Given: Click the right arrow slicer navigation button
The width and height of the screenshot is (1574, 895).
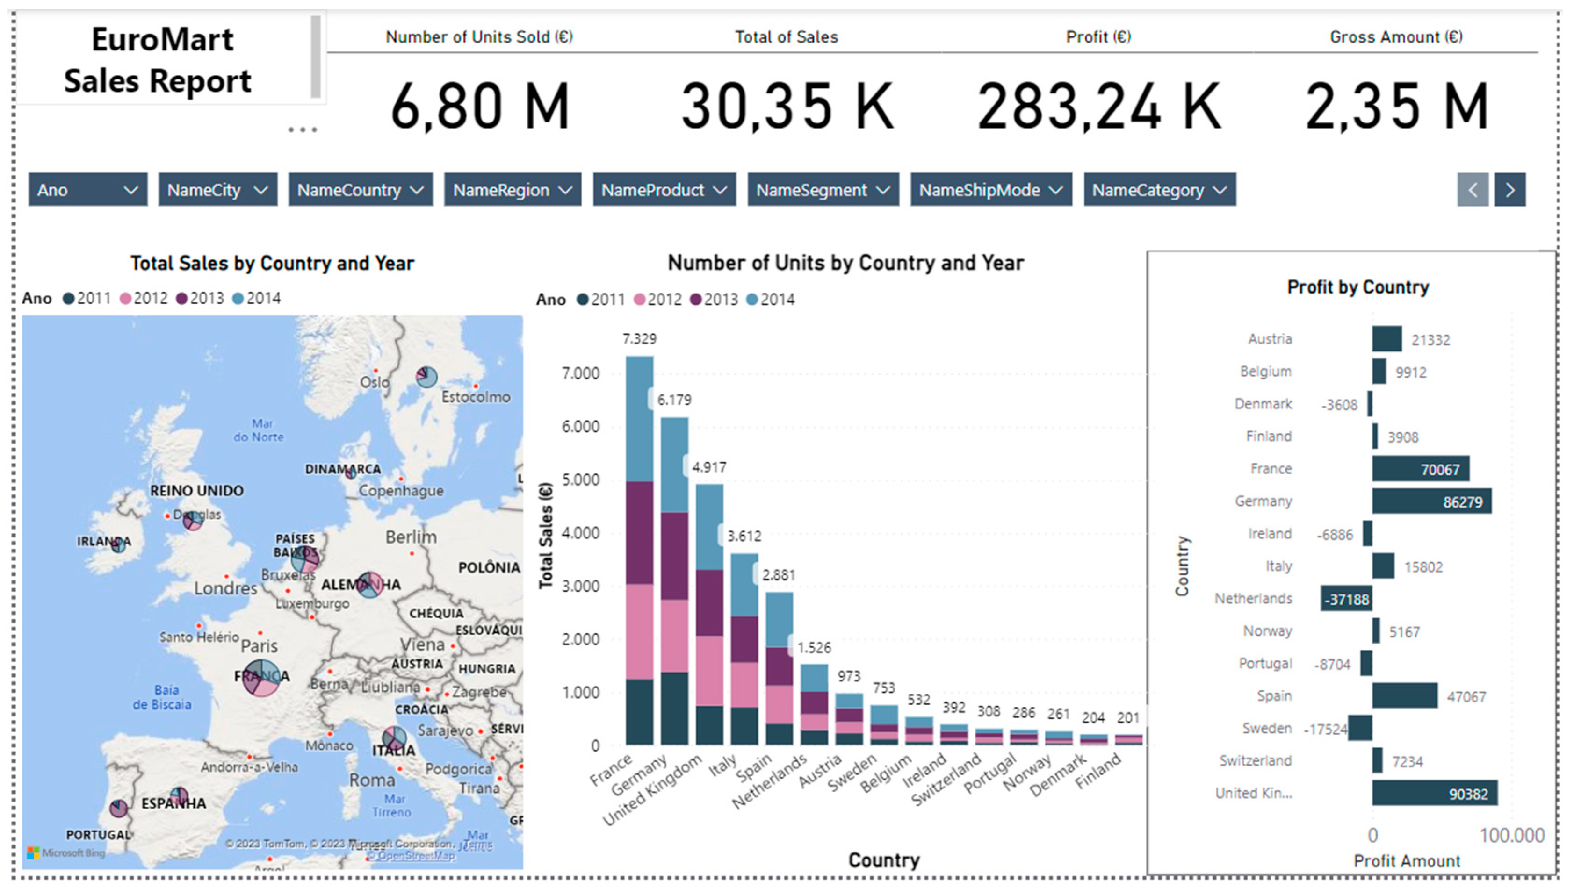Looking at the screenshot, I should coord(1509,189).
